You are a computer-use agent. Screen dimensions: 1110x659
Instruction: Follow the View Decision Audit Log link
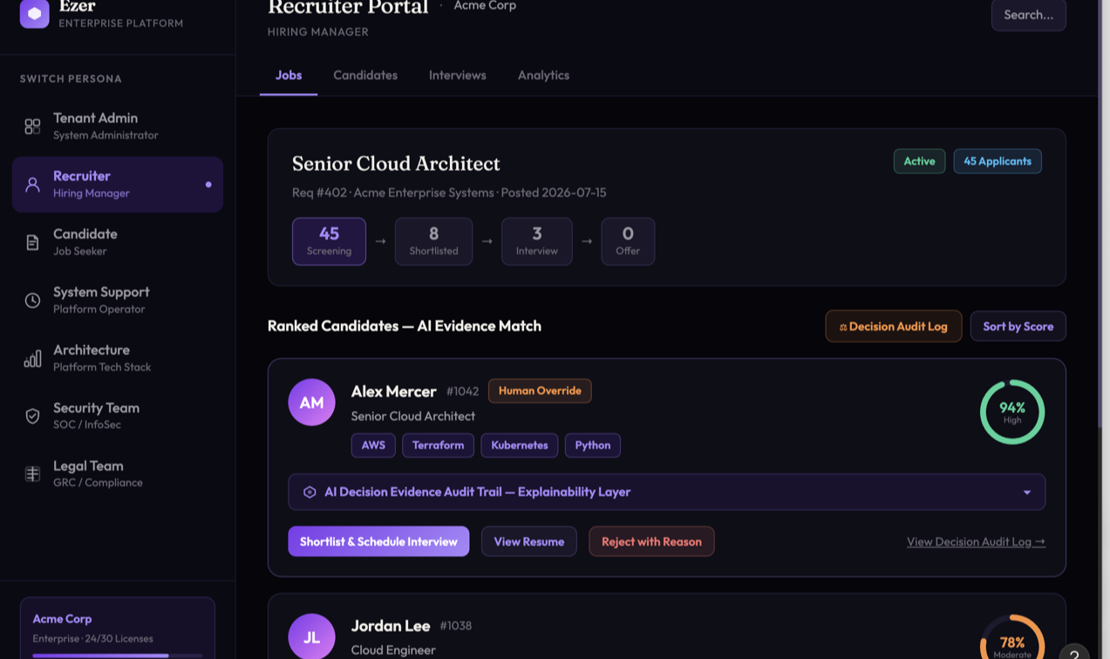[976, 542]
